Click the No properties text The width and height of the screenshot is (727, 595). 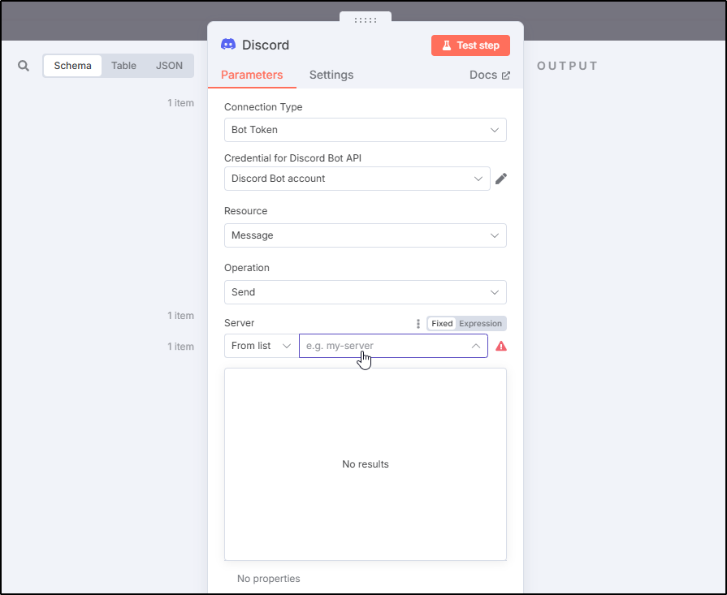point(268,579)
